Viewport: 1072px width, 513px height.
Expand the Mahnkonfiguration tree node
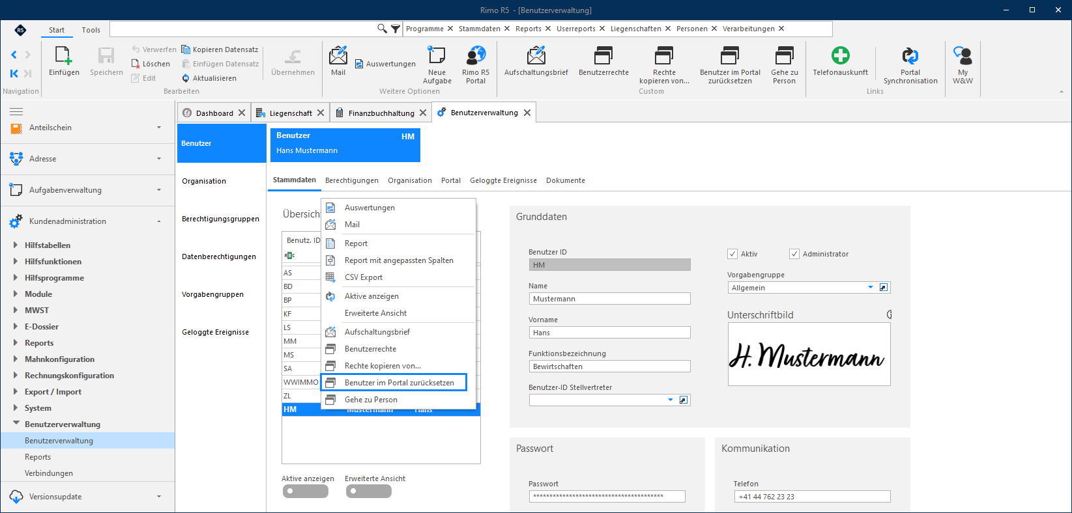pyautogui.click(x=16, y=359)
